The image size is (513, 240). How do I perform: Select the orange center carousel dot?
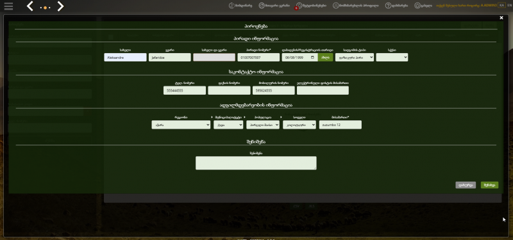point(45,8)
